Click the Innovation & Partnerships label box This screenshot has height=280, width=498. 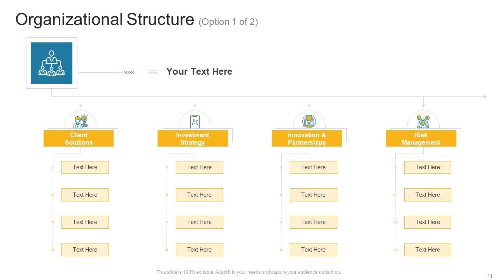pyautogui.click(x=307, y=138)
